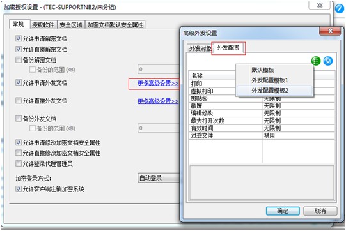Enable 允许直接修改加密文档安全属性 checkbox
Image resolution: width=346 pixels, height=231 pixels.
coord(19,153)
